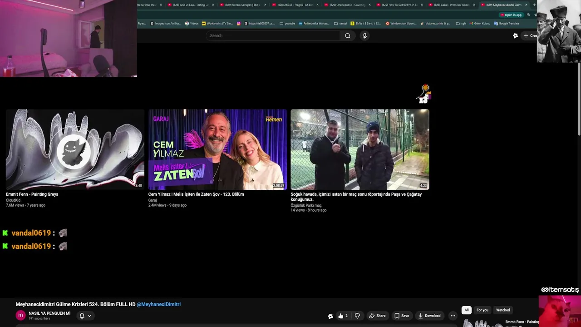The image size is (581, 327).
Task: Close the Meyhanecidimitri Gülme tab
Action: (526, 5)
